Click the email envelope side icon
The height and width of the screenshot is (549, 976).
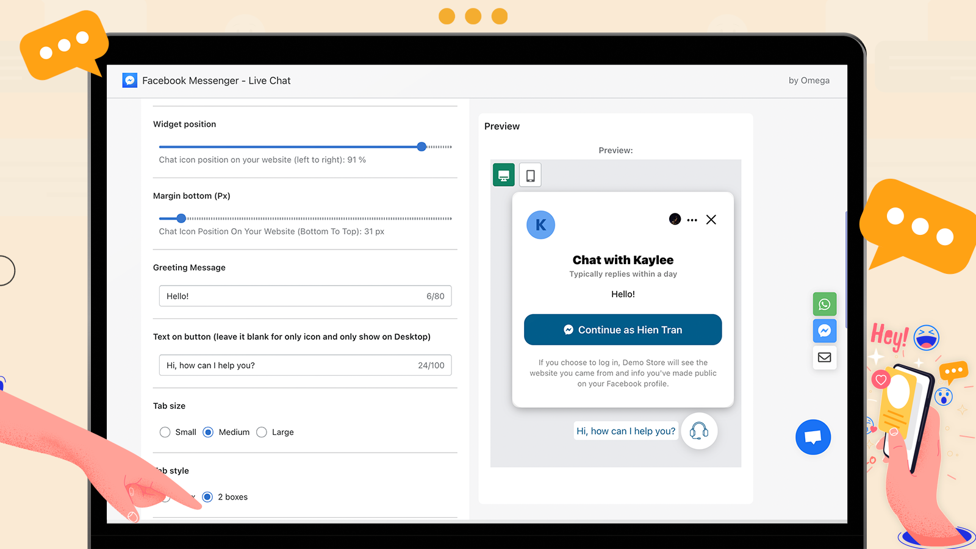pos(825,357)
